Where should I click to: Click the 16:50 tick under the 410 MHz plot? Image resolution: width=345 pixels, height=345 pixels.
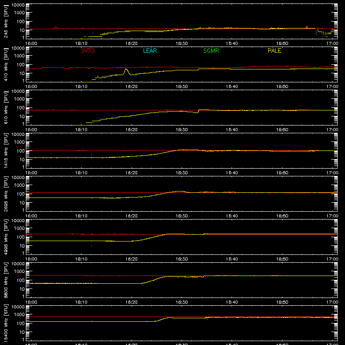point(282,87)
